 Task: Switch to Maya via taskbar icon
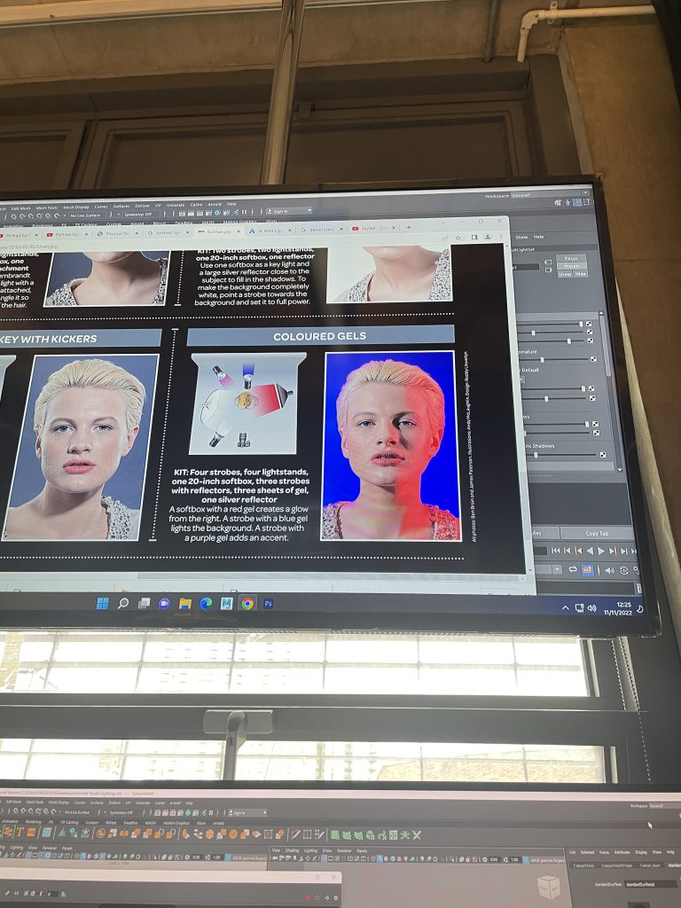pos(226,603)
